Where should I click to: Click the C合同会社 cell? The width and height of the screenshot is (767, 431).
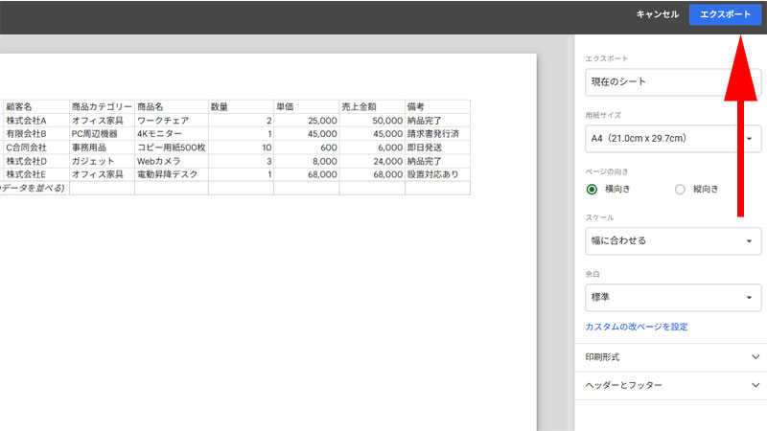point(36,147)
